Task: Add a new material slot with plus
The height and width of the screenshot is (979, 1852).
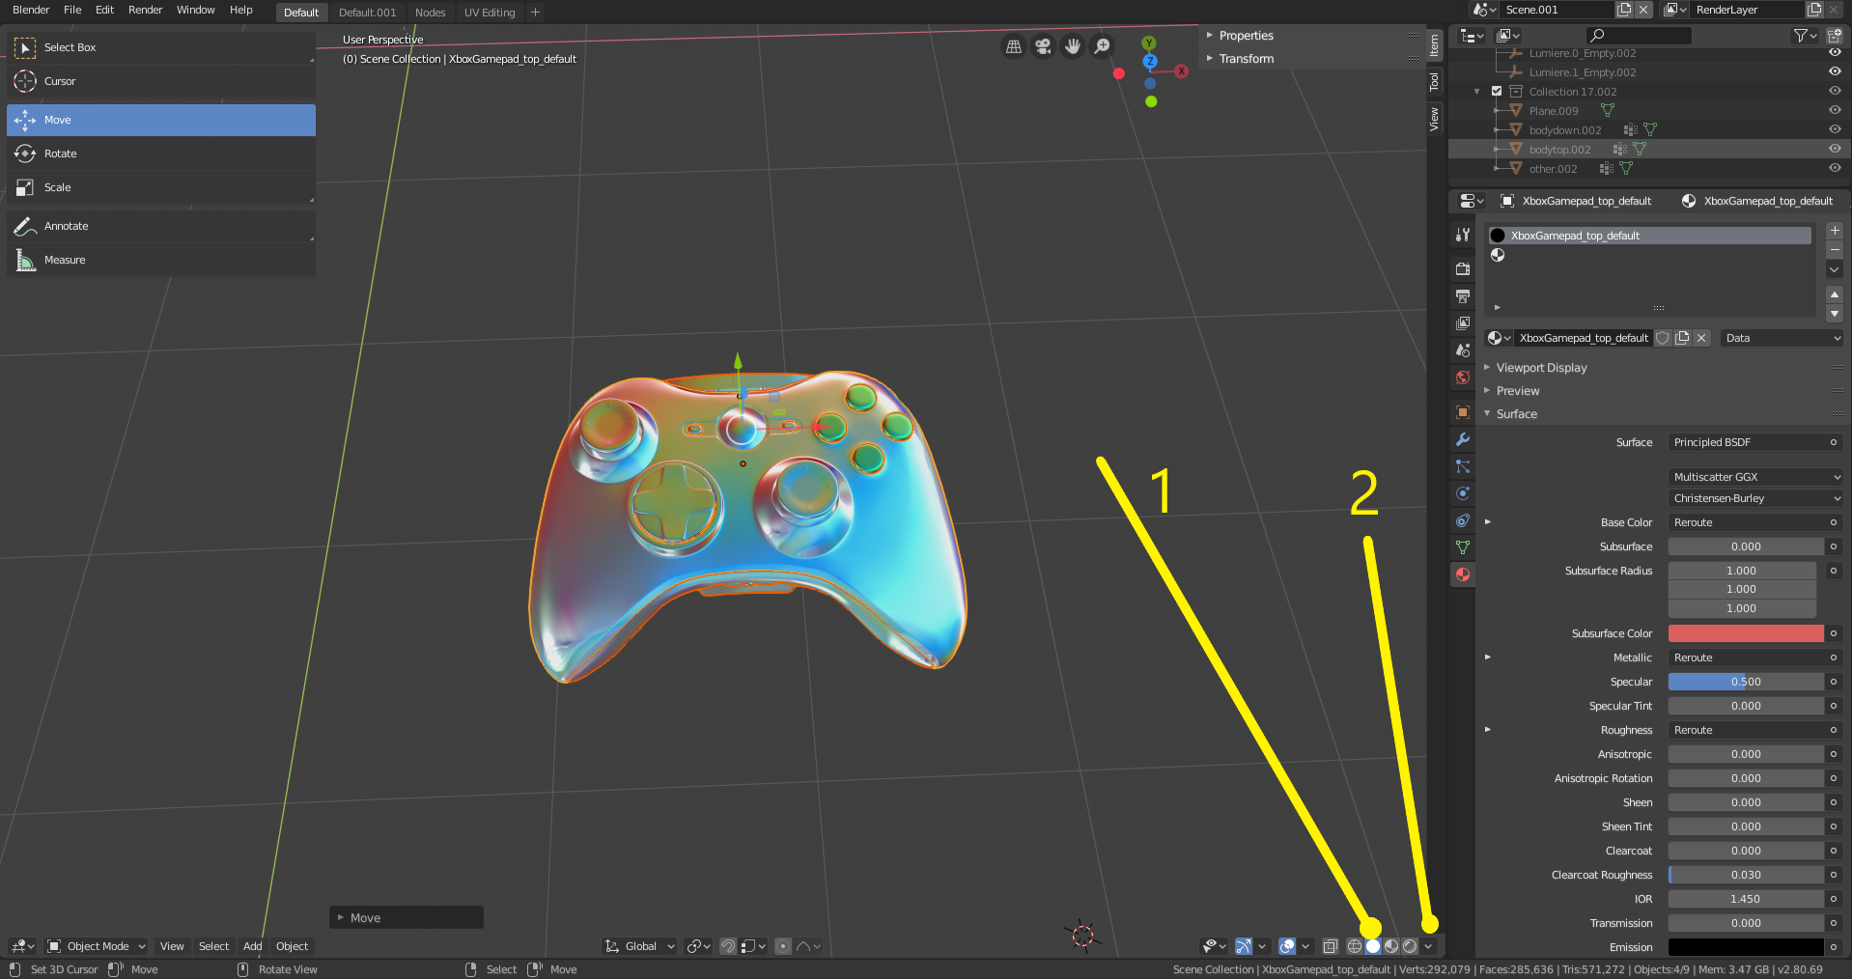Action: [1835, 231]
